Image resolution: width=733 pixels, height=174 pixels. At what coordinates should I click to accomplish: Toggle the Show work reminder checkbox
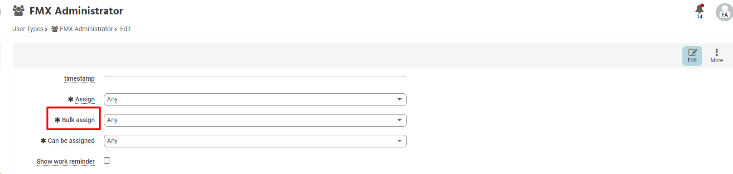107,160
